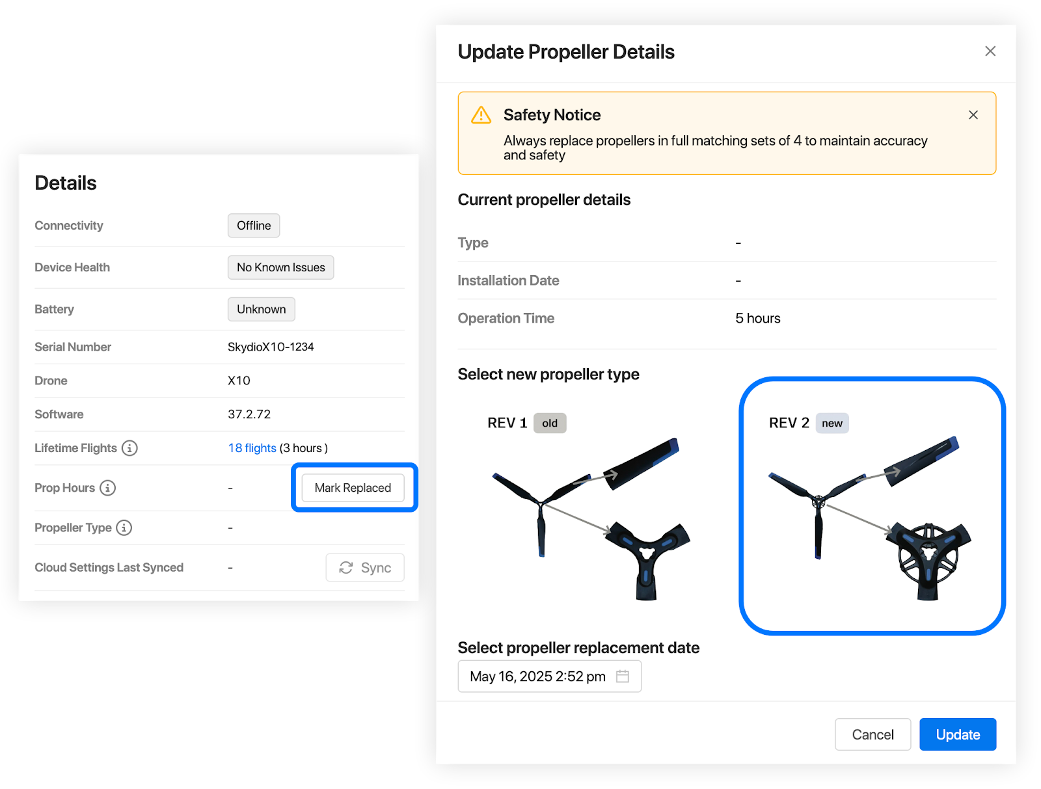This screenshot has width=1041, height=789.
Task: Click the calendar icon in date field
Action: (x=623, y=676)
